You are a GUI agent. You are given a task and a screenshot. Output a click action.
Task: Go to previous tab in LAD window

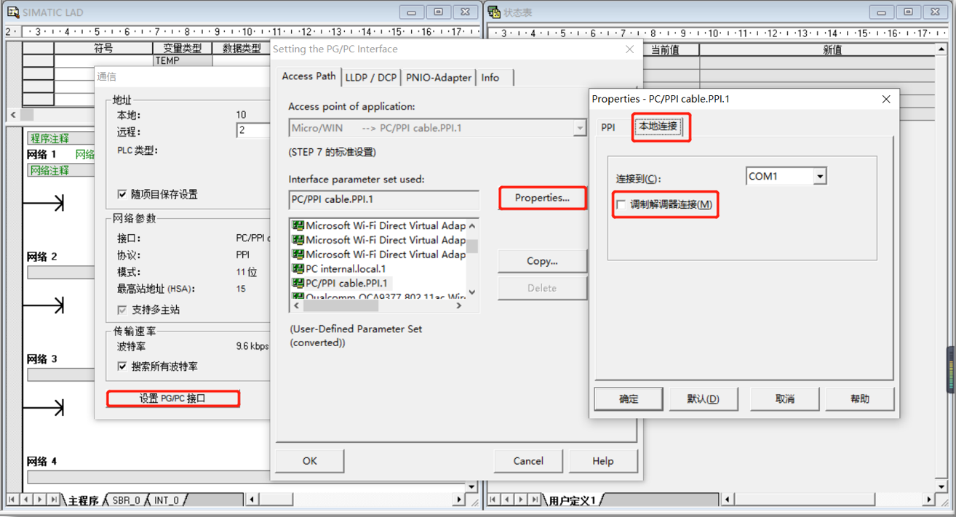26,500
